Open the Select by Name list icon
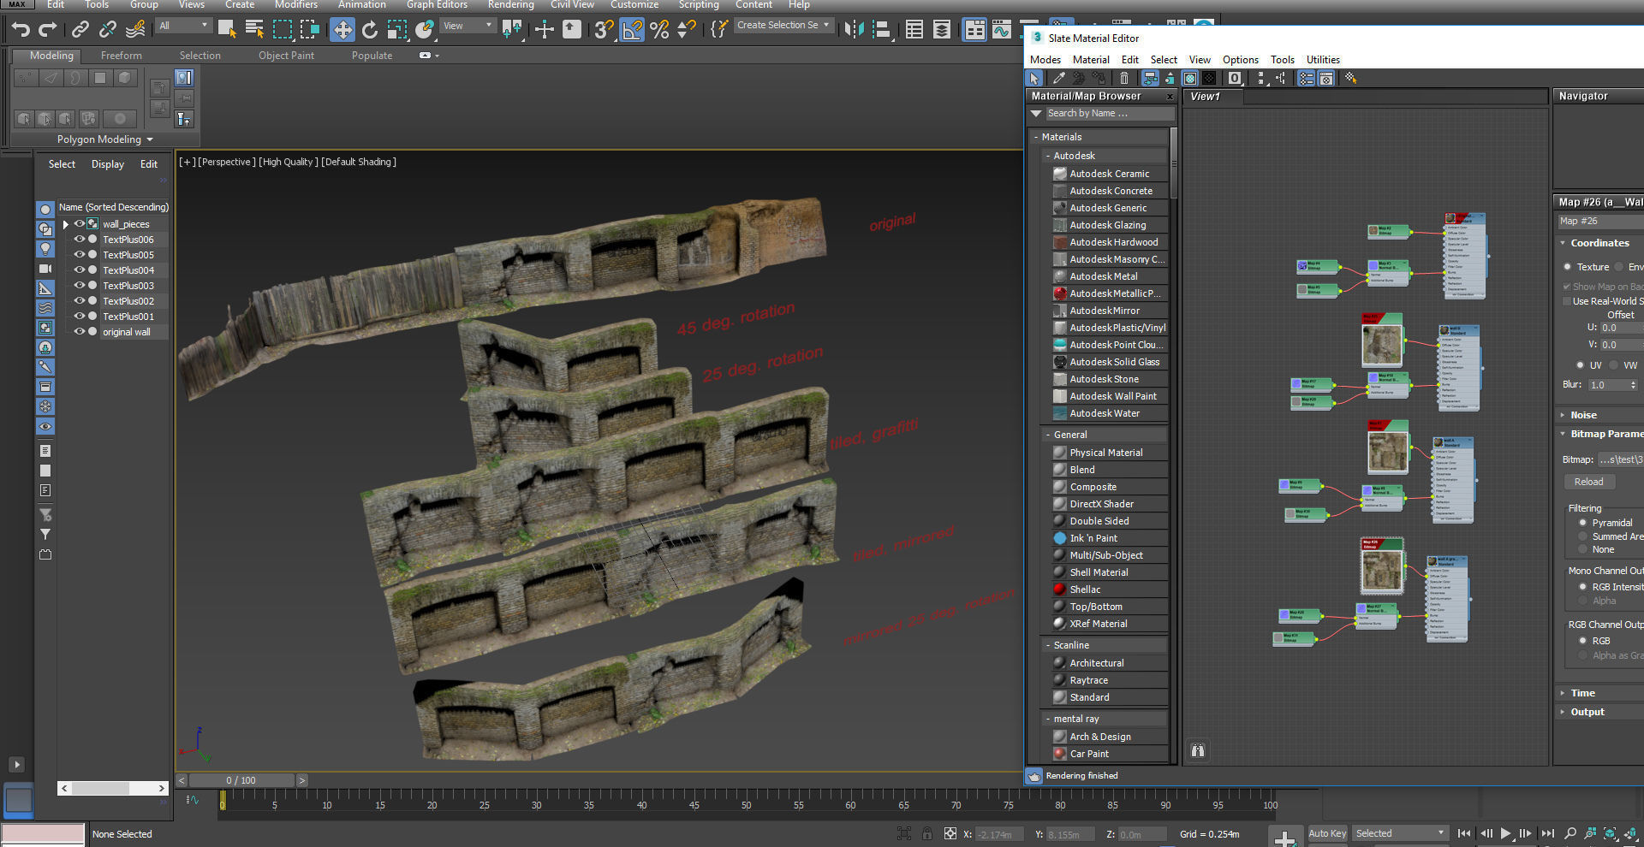 tap(254, 29)
